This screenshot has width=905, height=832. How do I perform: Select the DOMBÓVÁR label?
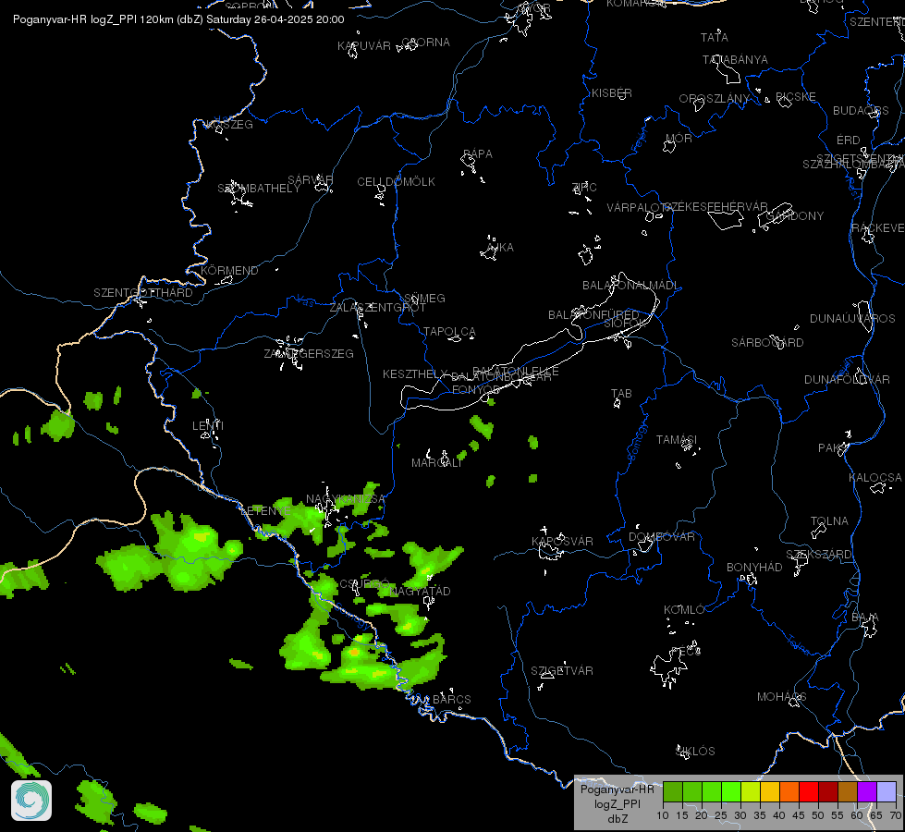(662, 537)
